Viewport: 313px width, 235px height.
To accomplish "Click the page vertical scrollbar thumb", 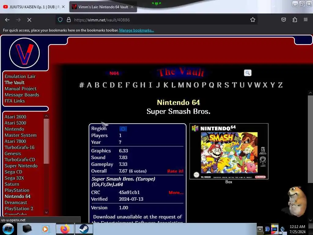I will [310, 139].
